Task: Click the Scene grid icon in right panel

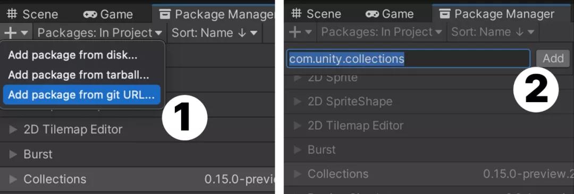Action: pos(297,14)
